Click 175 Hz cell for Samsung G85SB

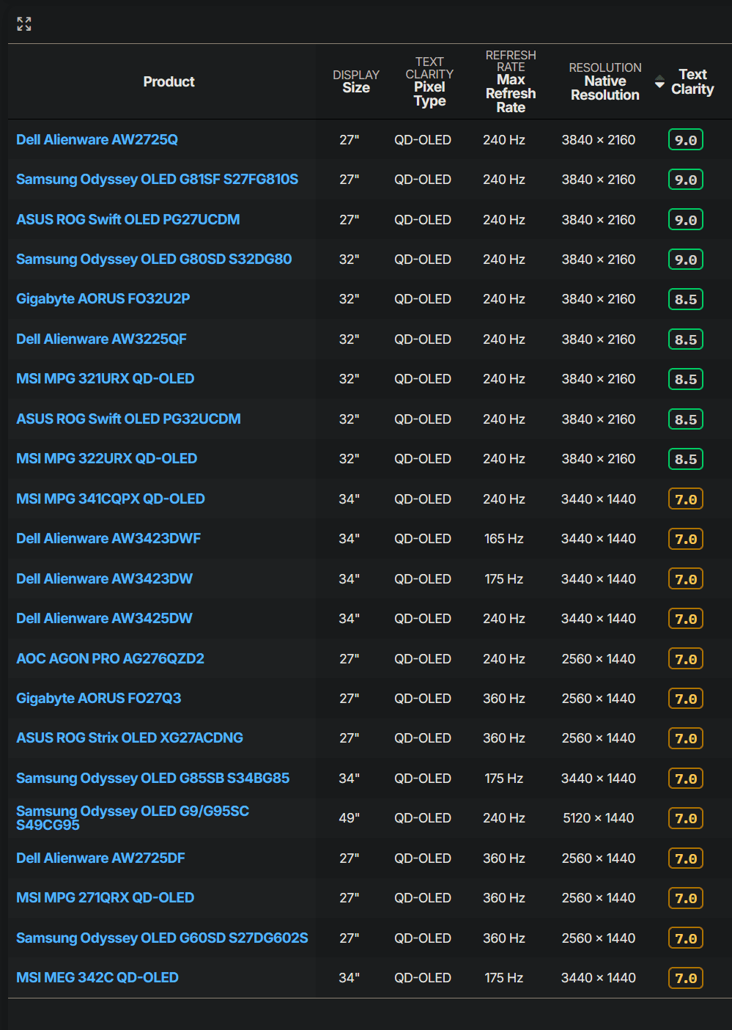(x=504, y=779)
